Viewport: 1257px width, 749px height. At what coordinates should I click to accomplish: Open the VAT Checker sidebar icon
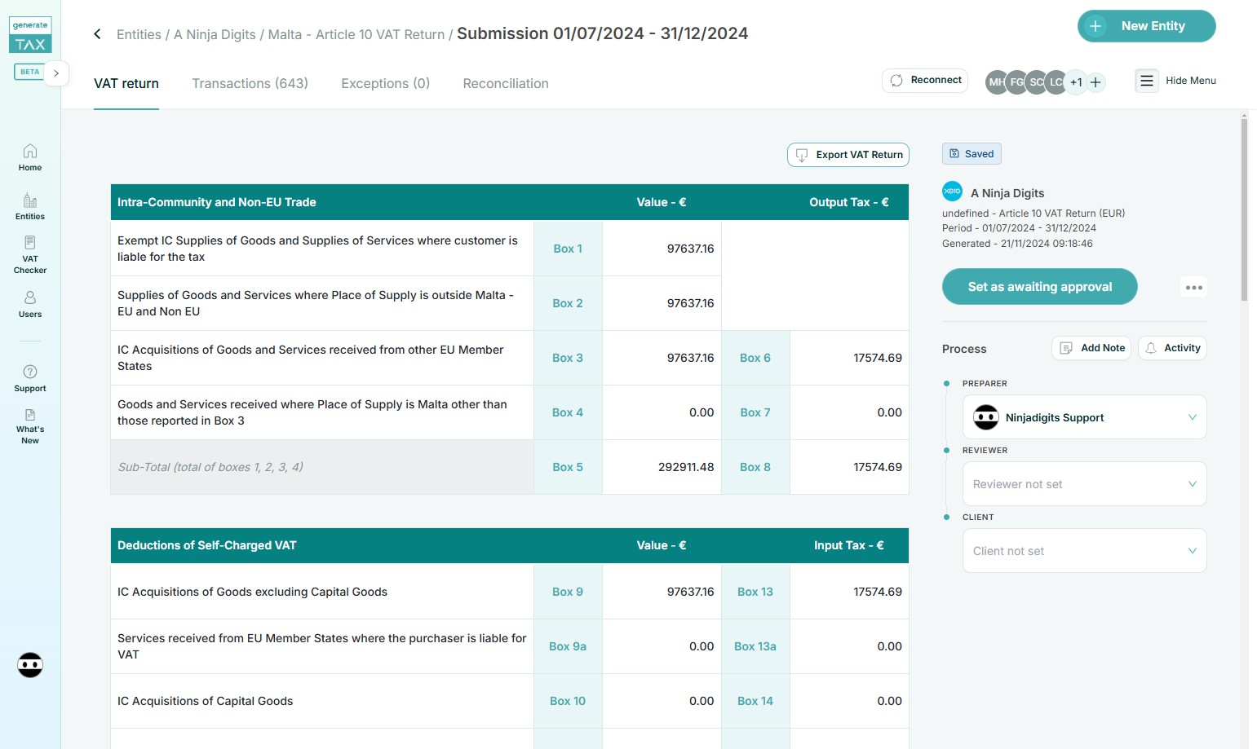point(30,254)
